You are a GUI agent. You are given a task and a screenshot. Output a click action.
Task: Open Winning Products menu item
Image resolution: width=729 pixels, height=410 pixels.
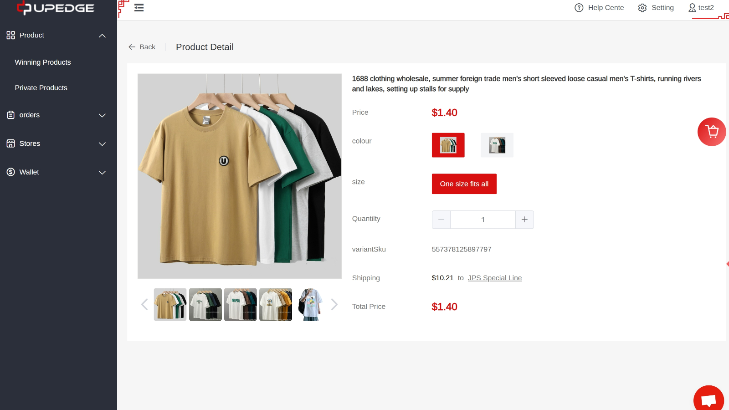pos(43,62)
